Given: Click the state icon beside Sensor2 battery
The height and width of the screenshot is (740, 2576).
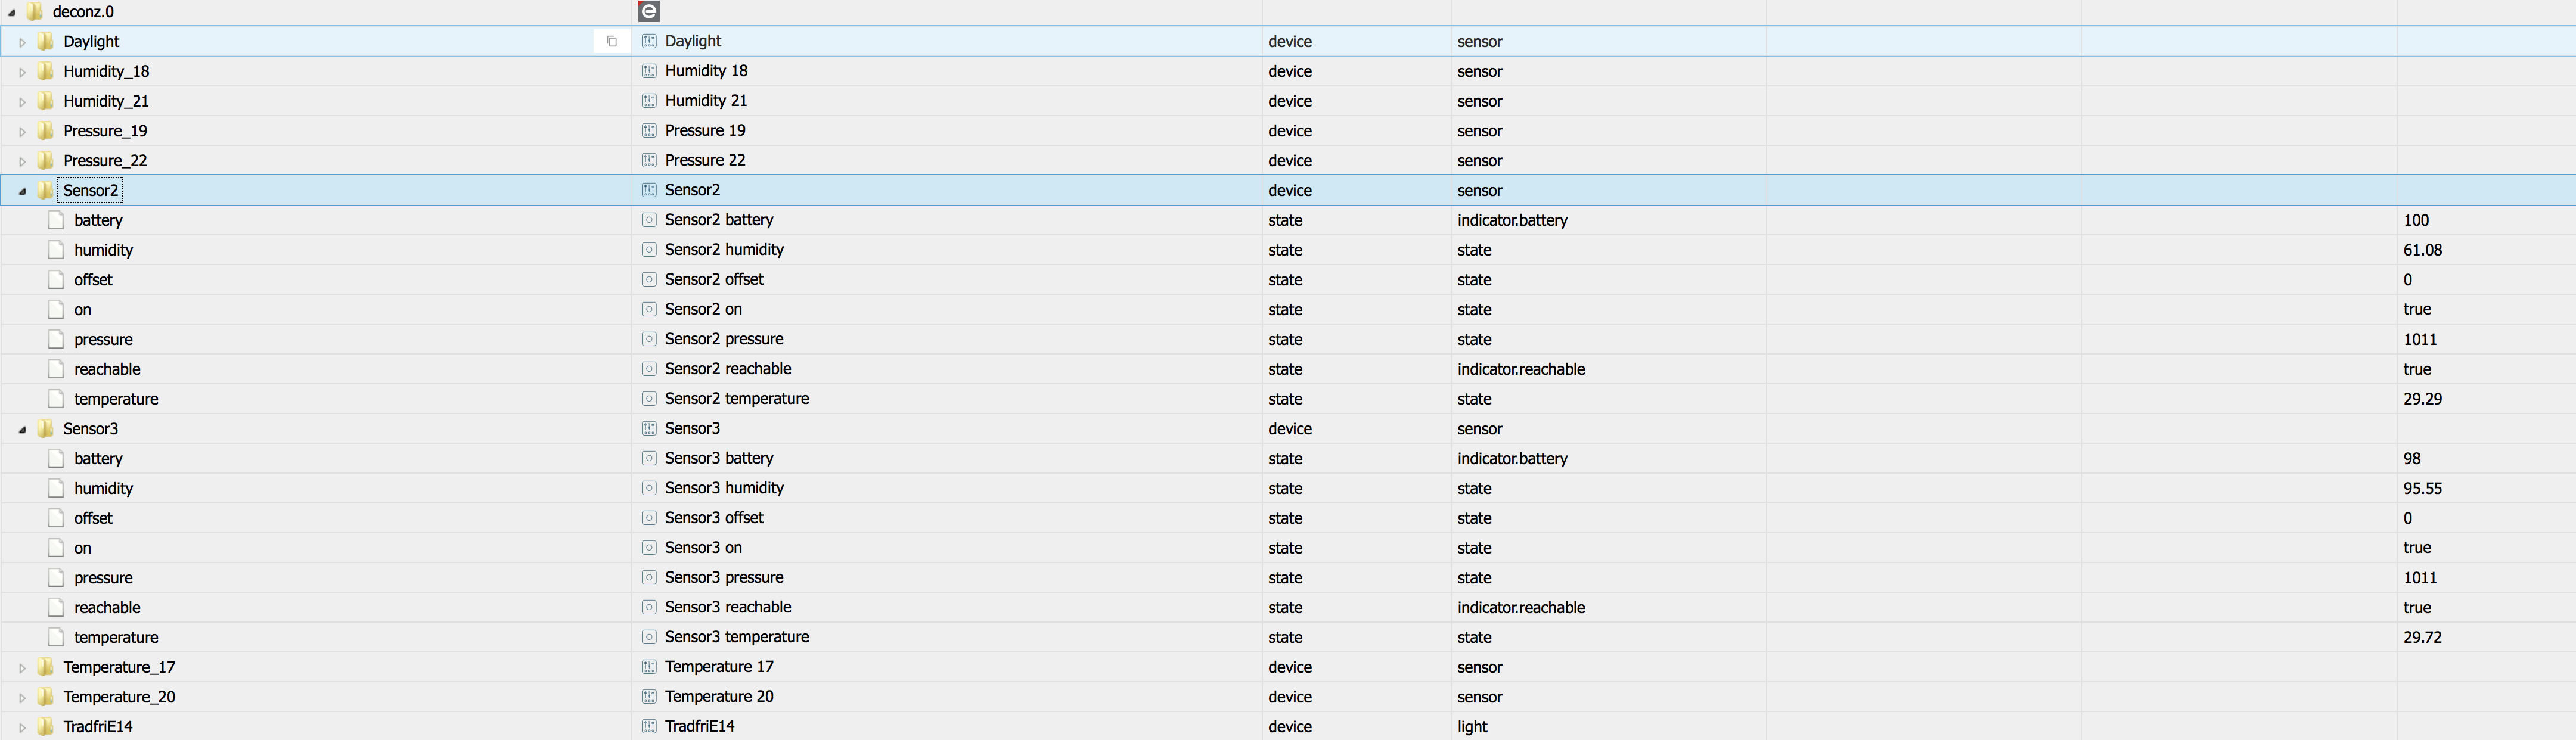Looking at the screenshot, I should click(x=649, y=220).
